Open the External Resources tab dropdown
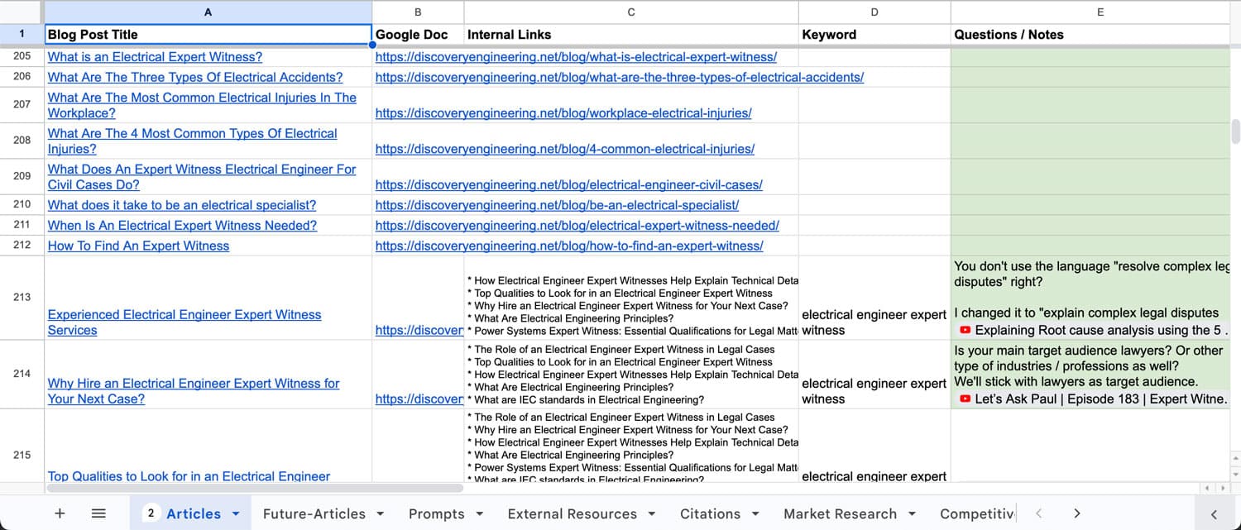Image resolution: width=1241 pixels, height=530 pixels. coord(652,513)
